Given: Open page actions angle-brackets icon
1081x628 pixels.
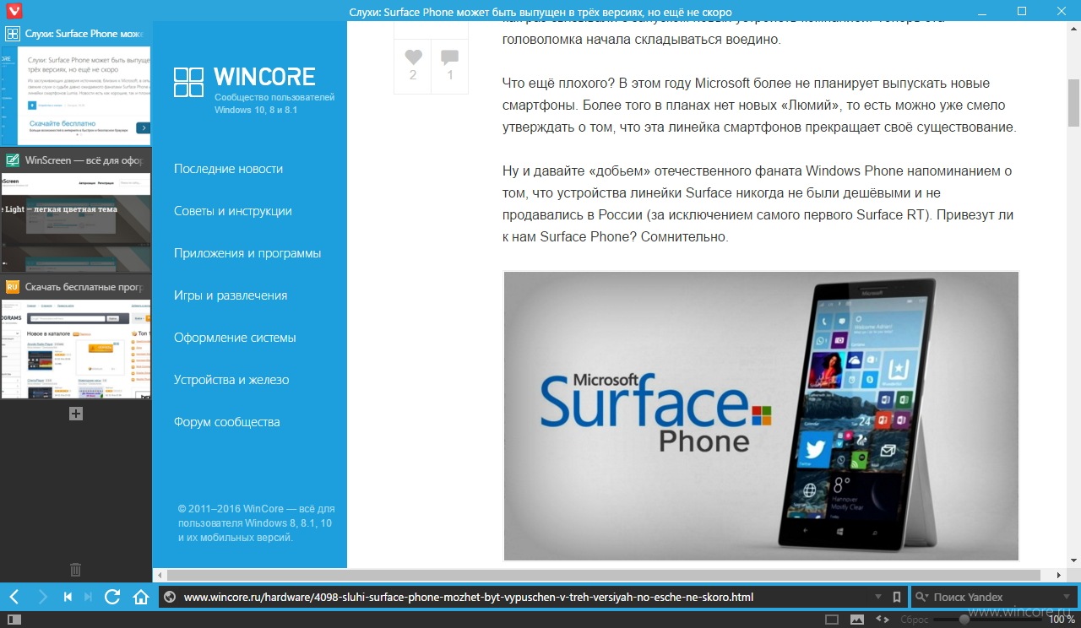Looking at the screenshot, I should pyautogui.click(x=882, y=620).
